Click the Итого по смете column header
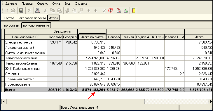This screenshot has width=213, height=111. tap(92, 37)
